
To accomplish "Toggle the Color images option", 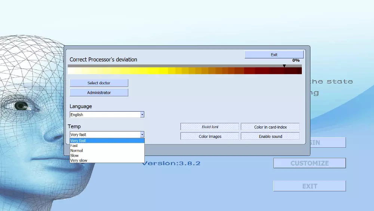I will pyautogui.click(x=210, y=136).
